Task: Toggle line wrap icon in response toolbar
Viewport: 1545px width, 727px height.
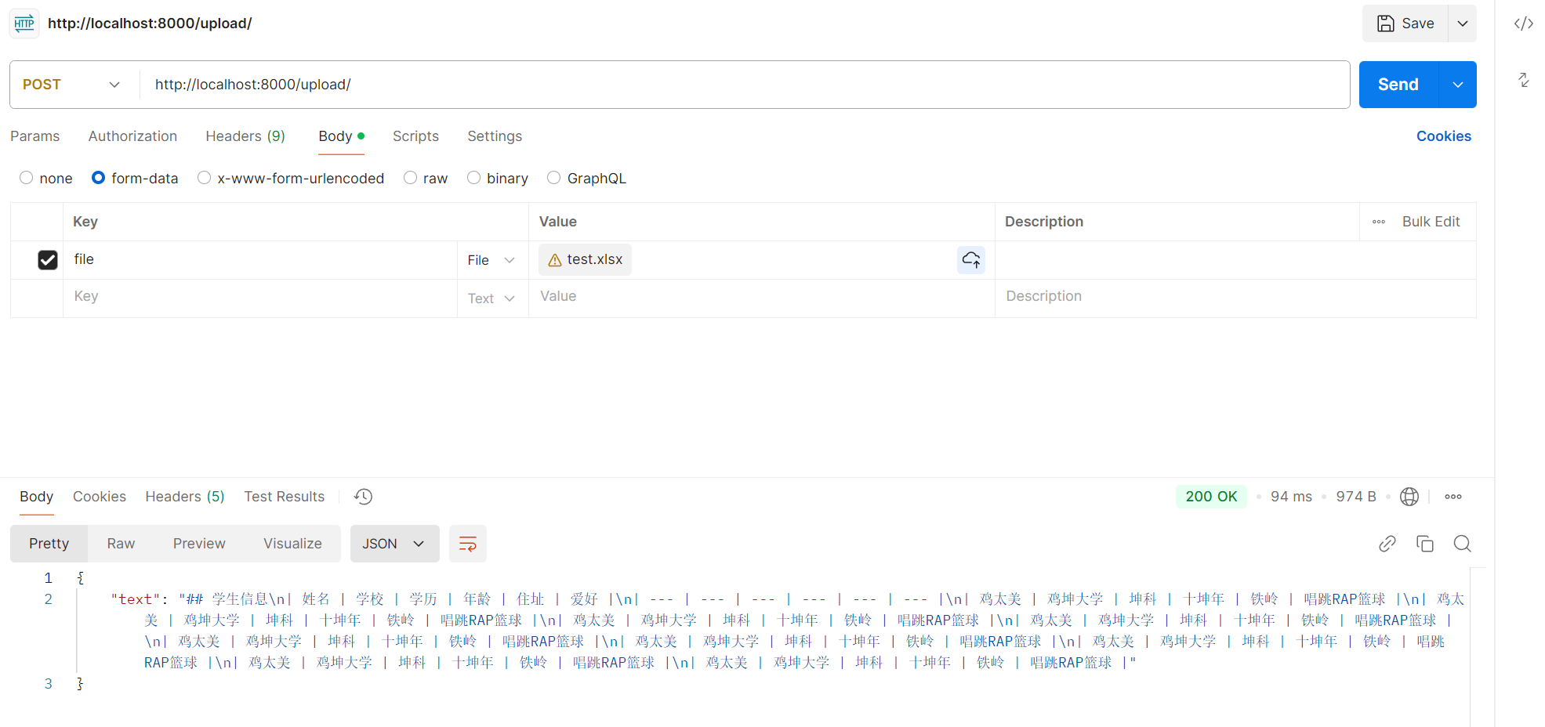Action: coord(468,544)
